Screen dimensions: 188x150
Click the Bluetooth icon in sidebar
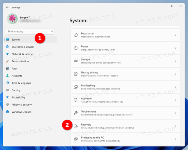pos(8,47)
